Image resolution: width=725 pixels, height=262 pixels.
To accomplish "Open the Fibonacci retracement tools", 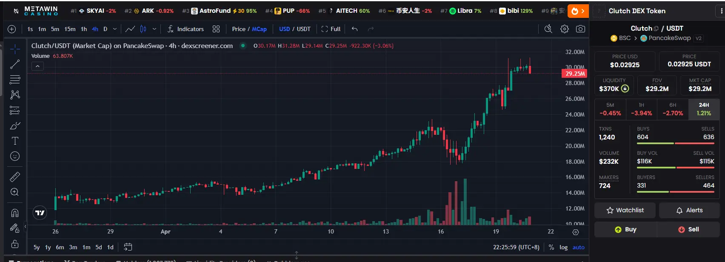I will click(x=15, y=80).
